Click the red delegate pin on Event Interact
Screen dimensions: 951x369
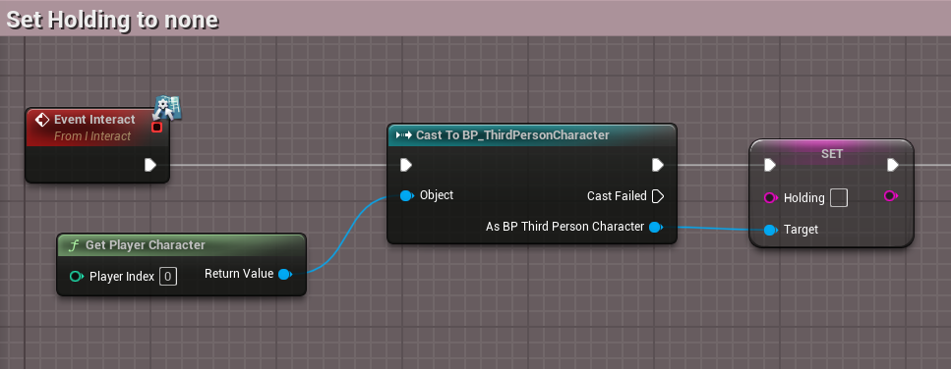(156, 127)
